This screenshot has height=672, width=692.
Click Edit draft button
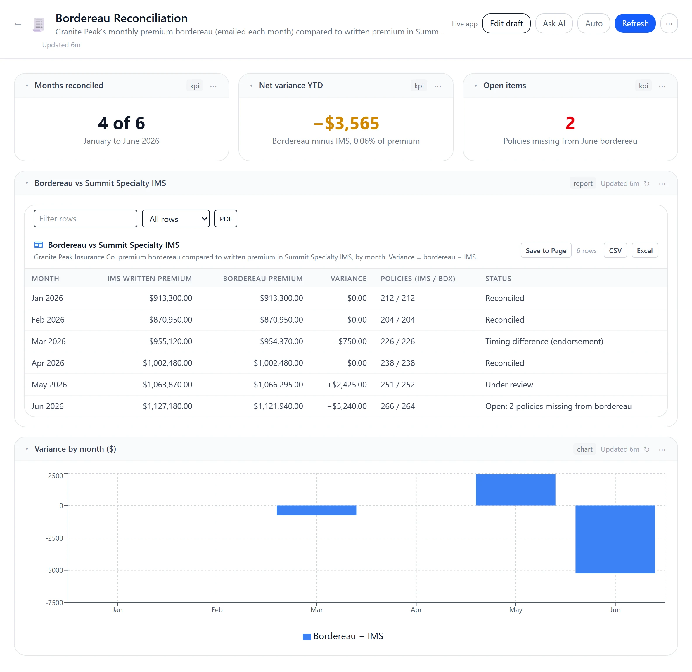[506, 24]
